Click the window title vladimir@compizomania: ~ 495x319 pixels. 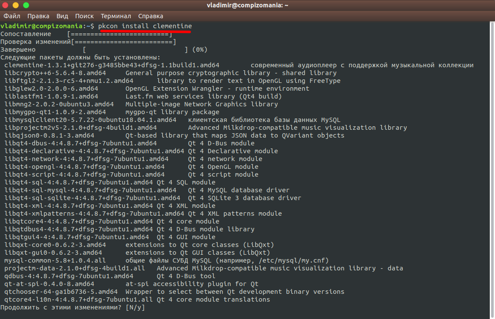248,5
